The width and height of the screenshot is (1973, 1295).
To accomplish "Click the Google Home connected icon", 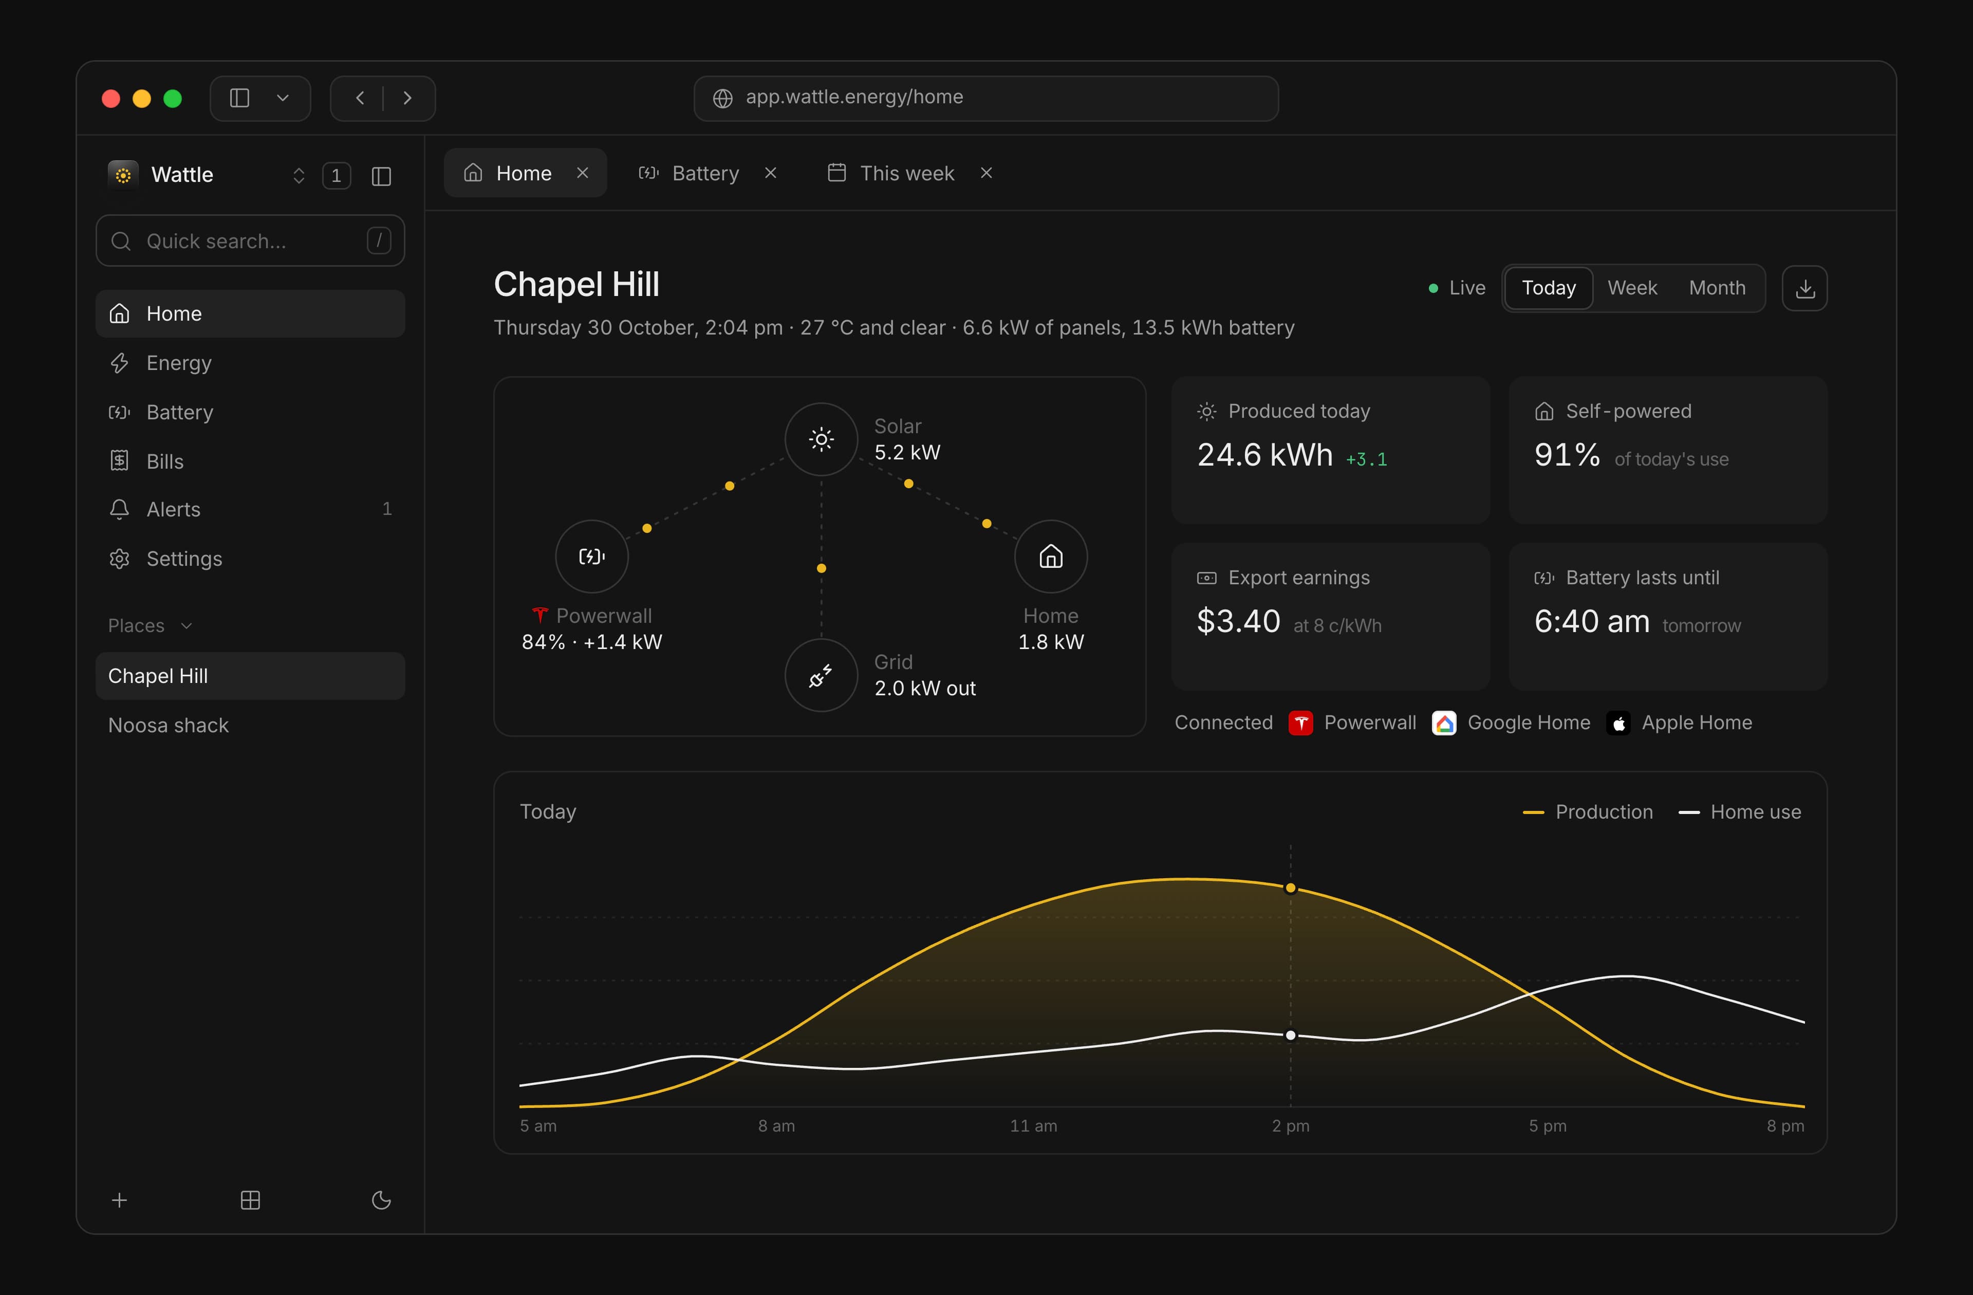I will [x=1444, y=723].
